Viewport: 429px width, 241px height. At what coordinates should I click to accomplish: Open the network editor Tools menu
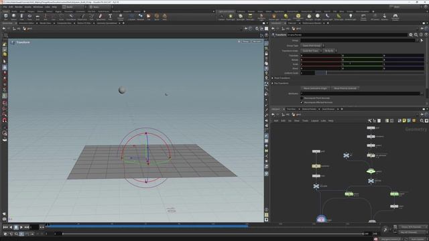point(305,120)
